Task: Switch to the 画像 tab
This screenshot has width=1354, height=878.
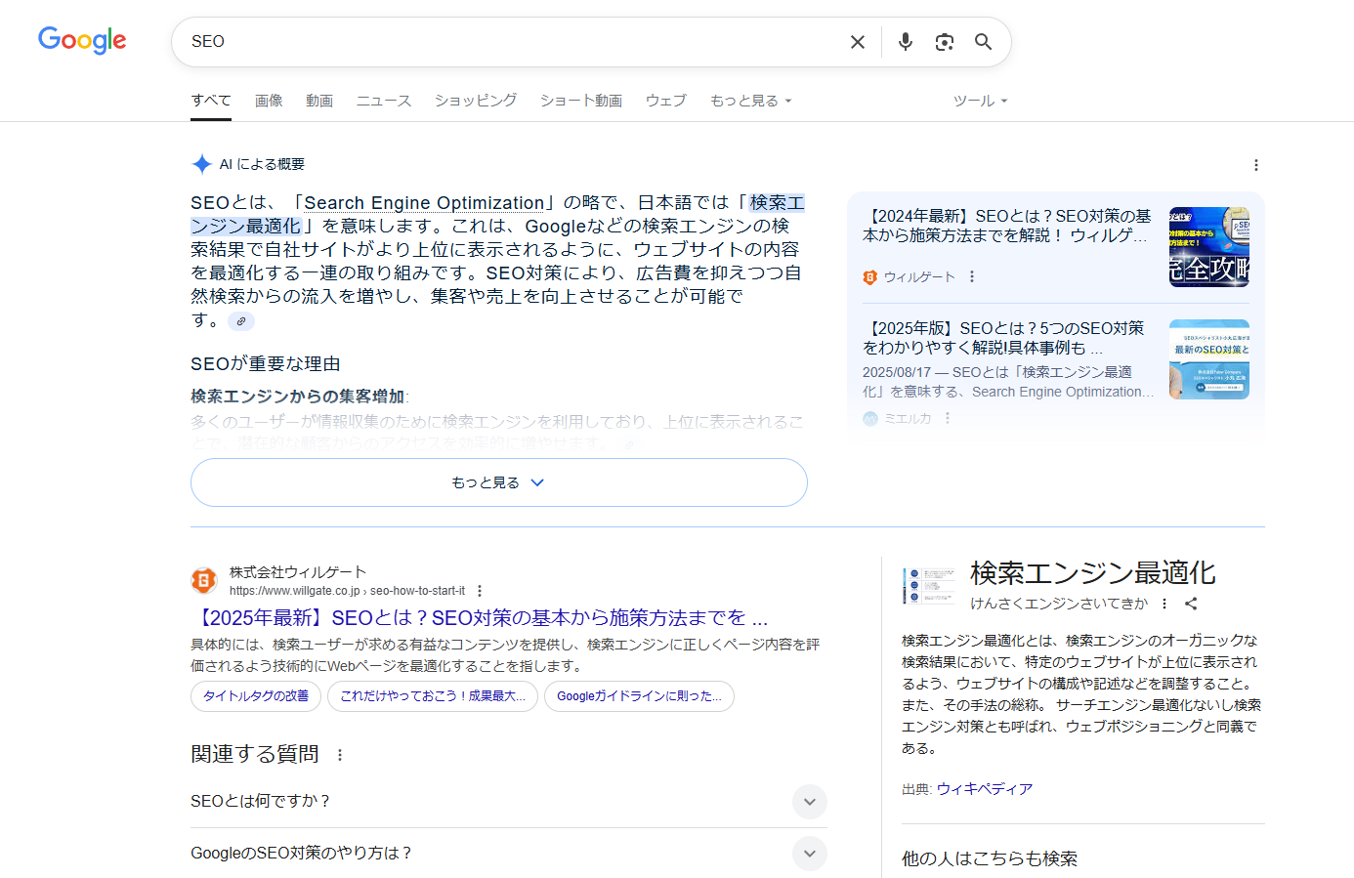Action: (x=269, y=101)
